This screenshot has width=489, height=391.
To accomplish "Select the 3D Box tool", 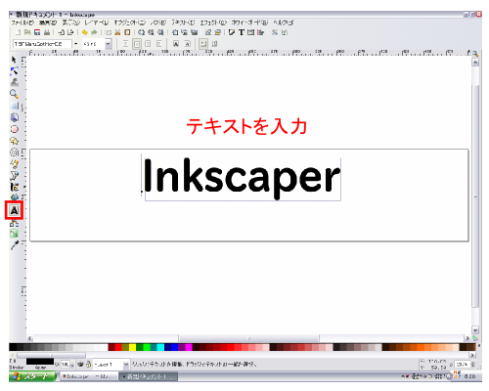I will (x=15, y=117).
